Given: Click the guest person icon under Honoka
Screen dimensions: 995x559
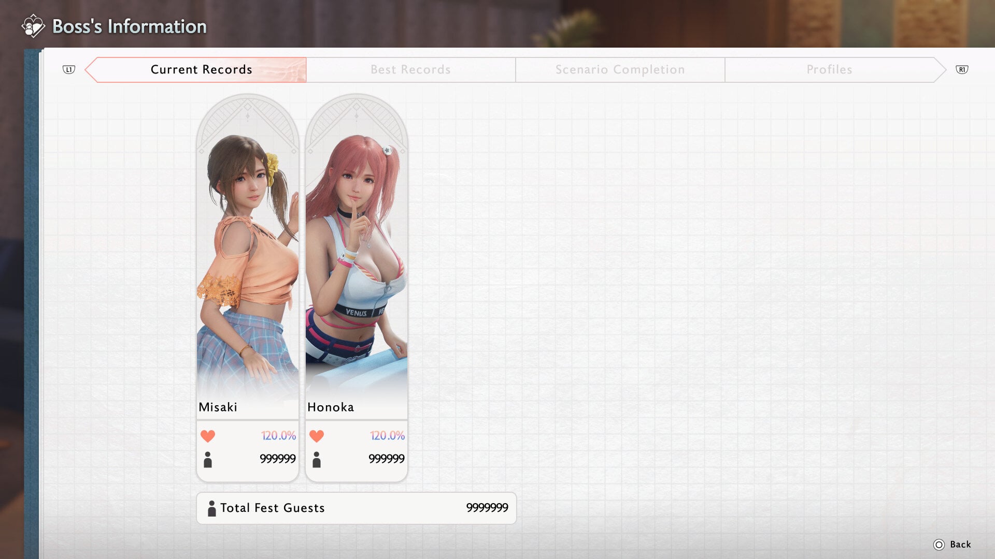Looking at the screenshot, I should [317, 460].
